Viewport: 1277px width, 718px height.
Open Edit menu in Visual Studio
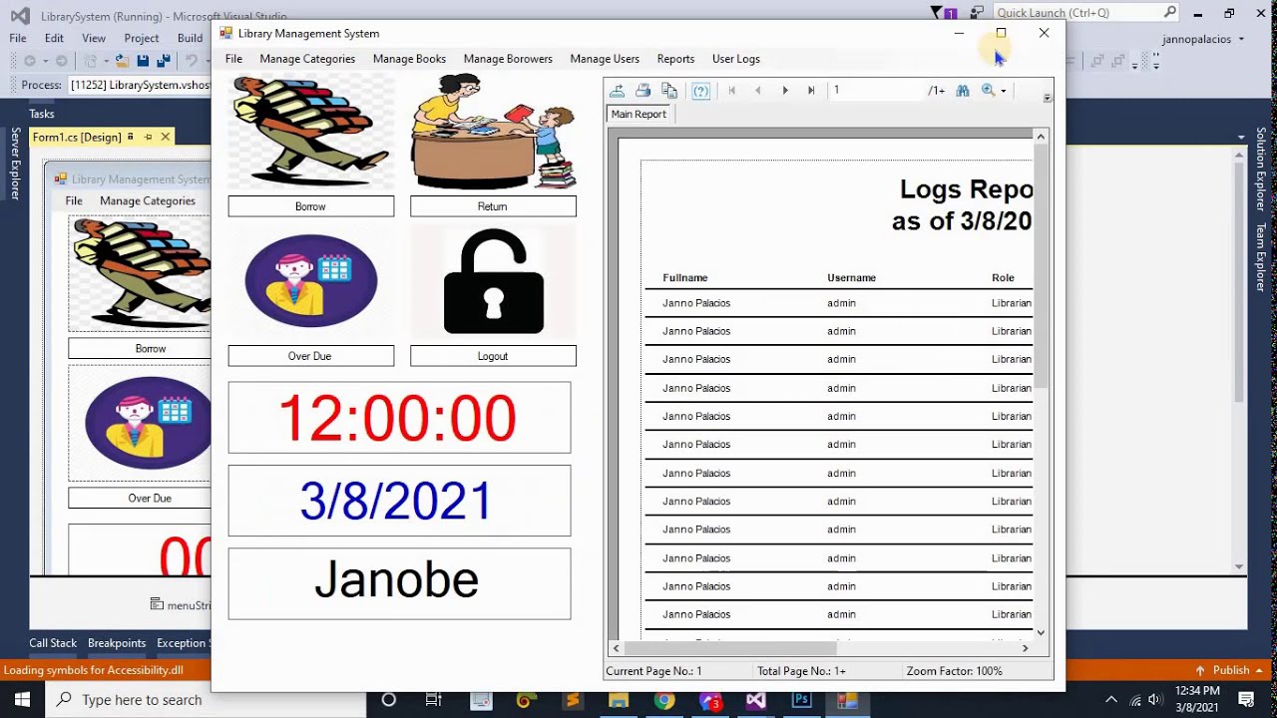(x=54, y=38)
